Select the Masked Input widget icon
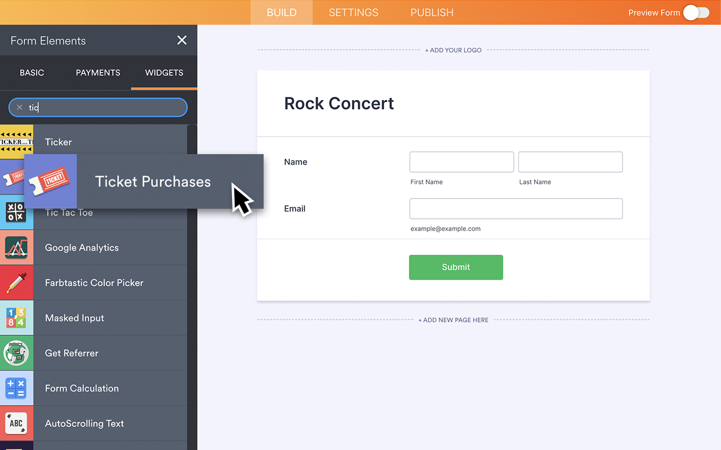The height and width of the screenshot is (450, 721). pos(16,318)
